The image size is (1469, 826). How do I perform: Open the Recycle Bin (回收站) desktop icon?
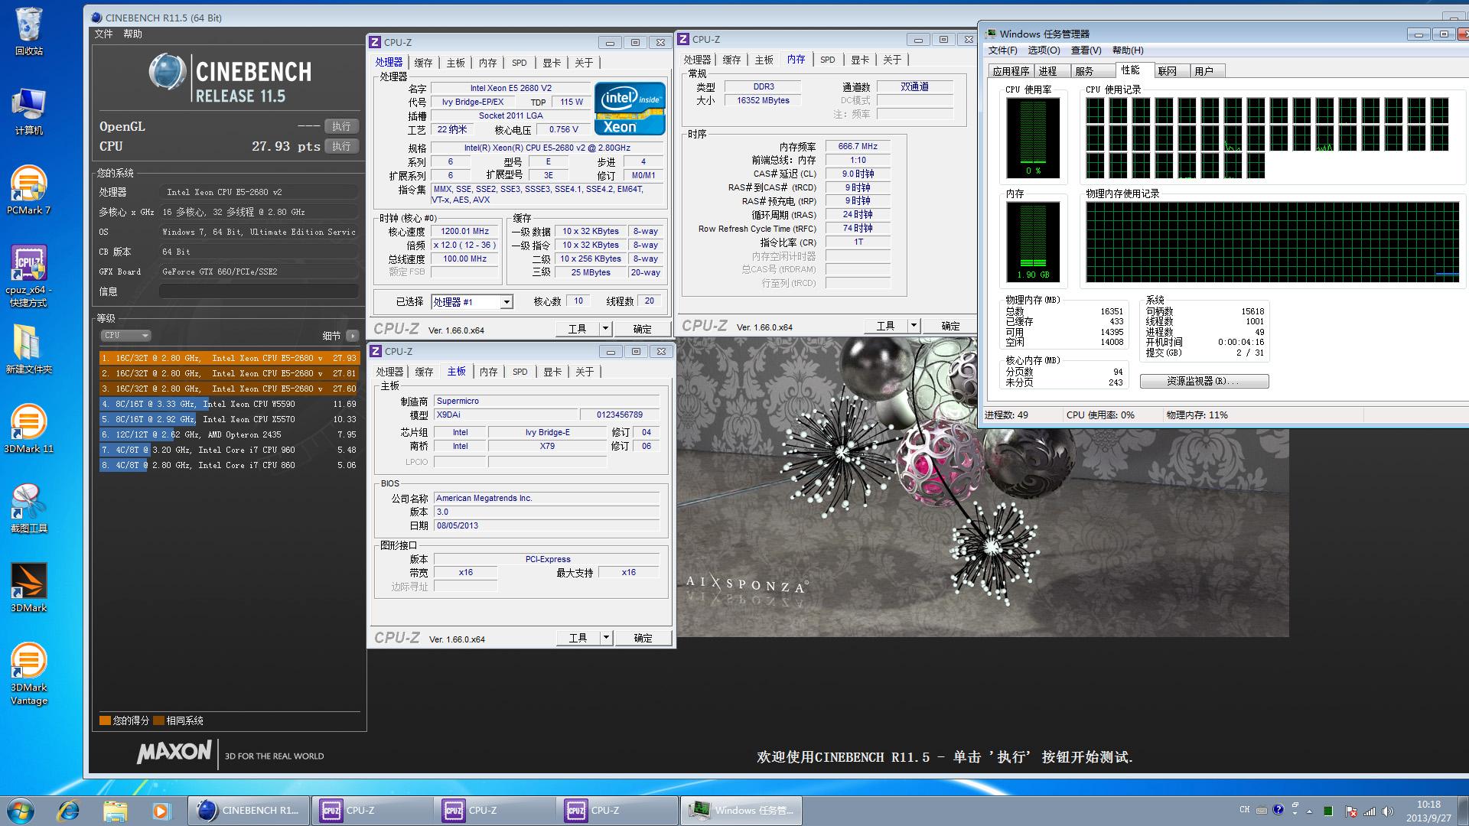(29, 31)
